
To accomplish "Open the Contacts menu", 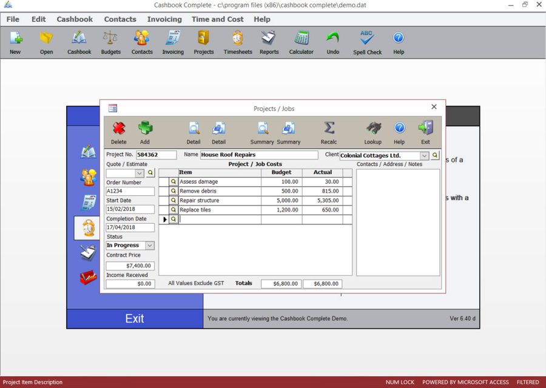I will pos(120,19).
